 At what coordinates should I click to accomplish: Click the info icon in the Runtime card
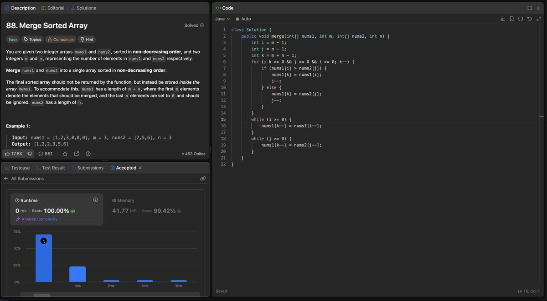[x=95, y=200]
